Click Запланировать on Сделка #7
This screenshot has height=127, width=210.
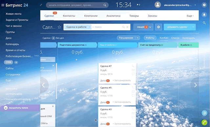pos(122,80)
